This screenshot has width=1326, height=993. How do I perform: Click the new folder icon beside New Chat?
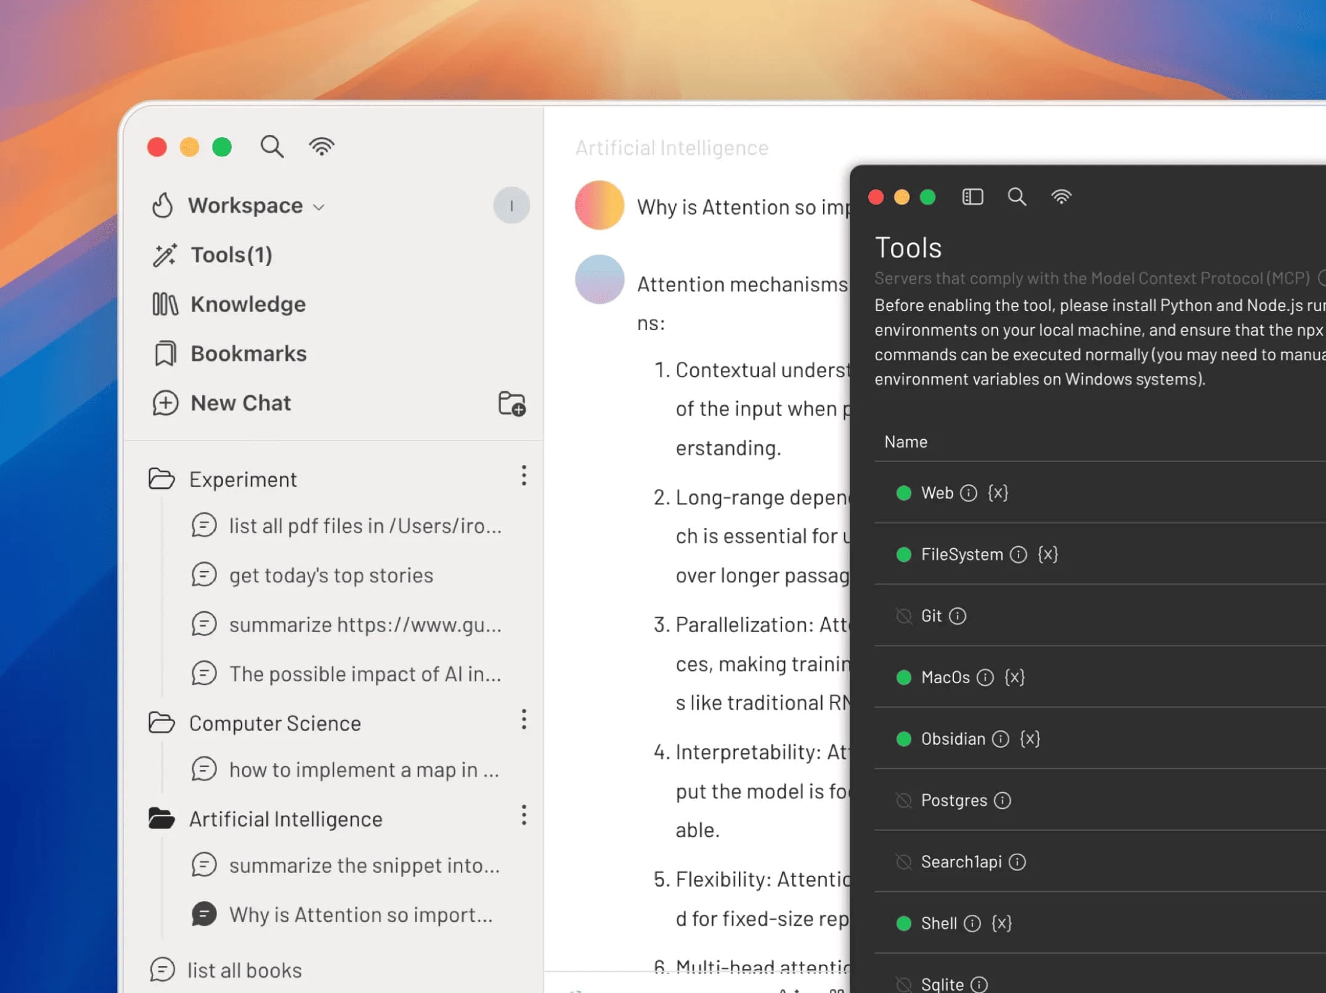[511, 404]
